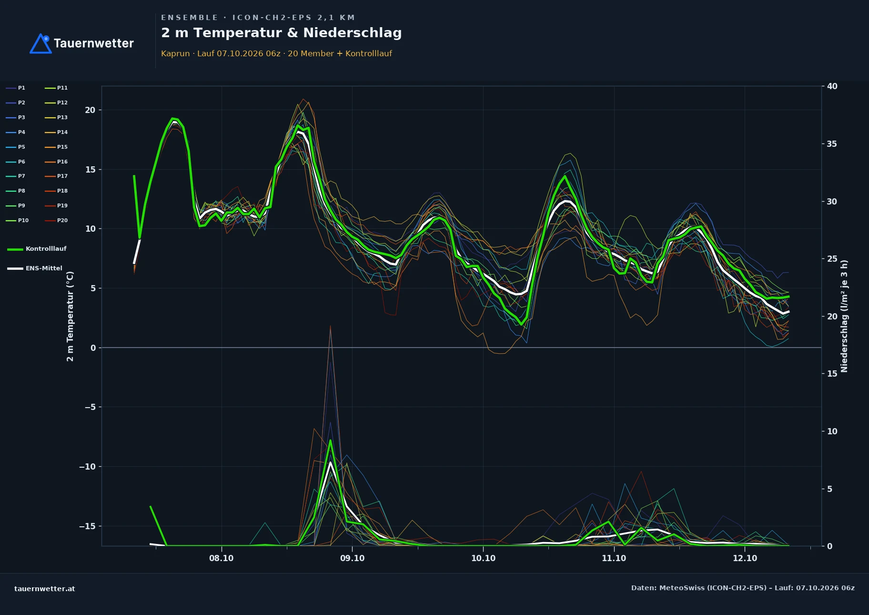This screenshot has height=615, width=869.
Task: Click the P11 legend label
Action: [62, 88]
